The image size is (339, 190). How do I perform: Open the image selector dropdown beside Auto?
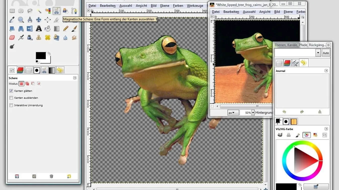[x=318, y=53]
